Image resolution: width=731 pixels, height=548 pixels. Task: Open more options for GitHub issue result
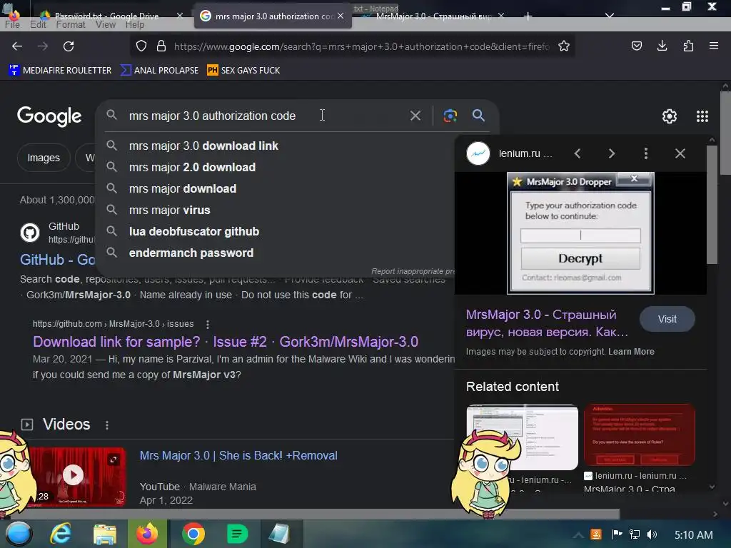[208, 325]
